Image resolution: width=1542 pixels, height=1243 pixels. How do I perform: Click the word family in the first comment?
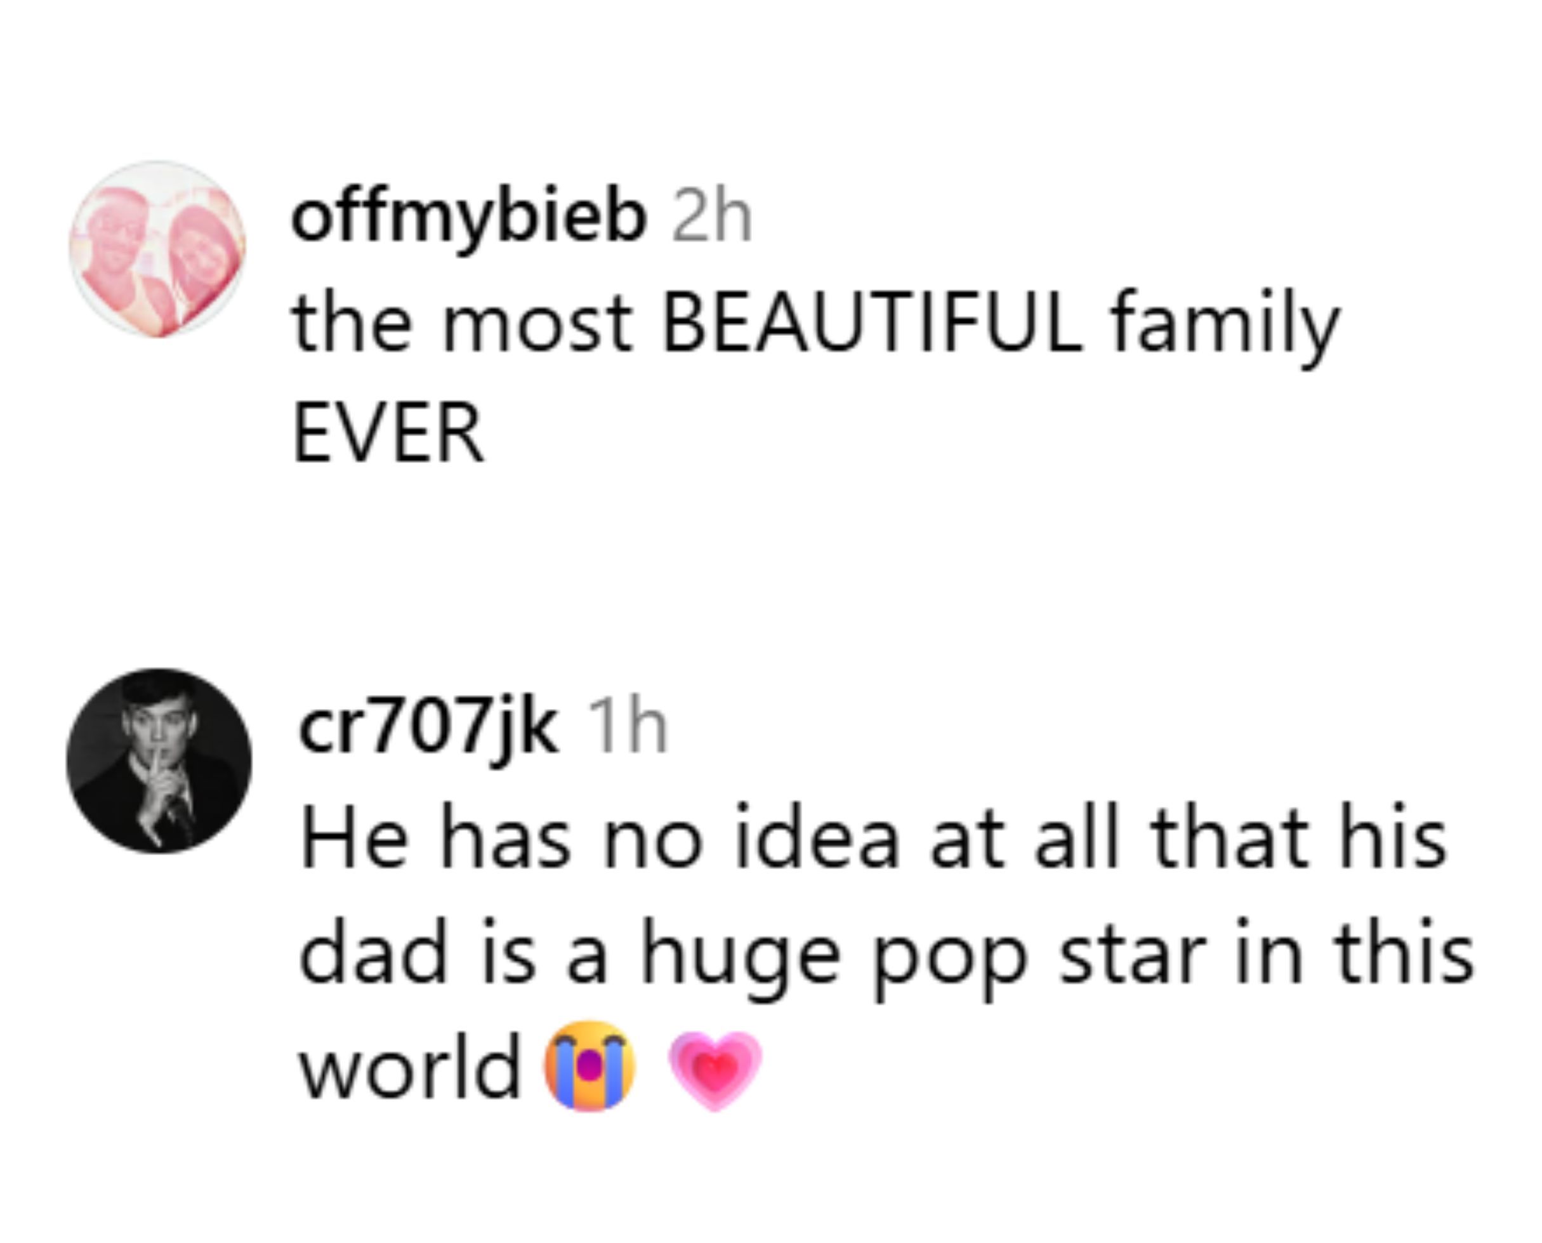(1225, 327)
